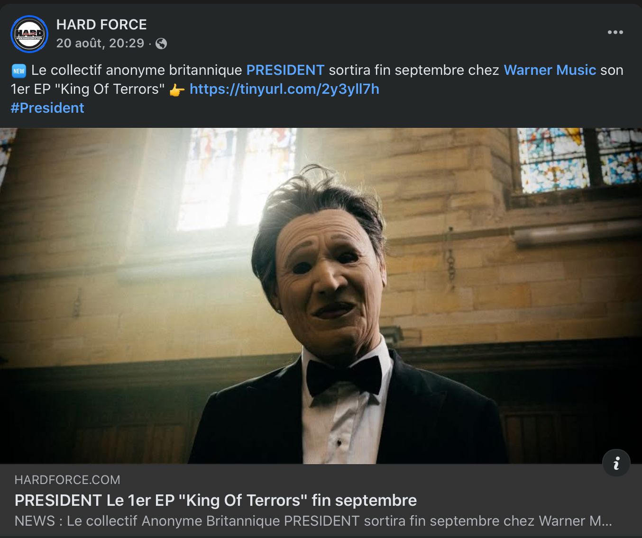This screenshot has width=642, height=538.
Task: Click the "King Of Terrors" post text
Action: (x=113, y=89)
